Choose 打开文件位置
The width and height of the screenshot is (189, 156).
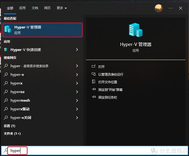[108, 82]
